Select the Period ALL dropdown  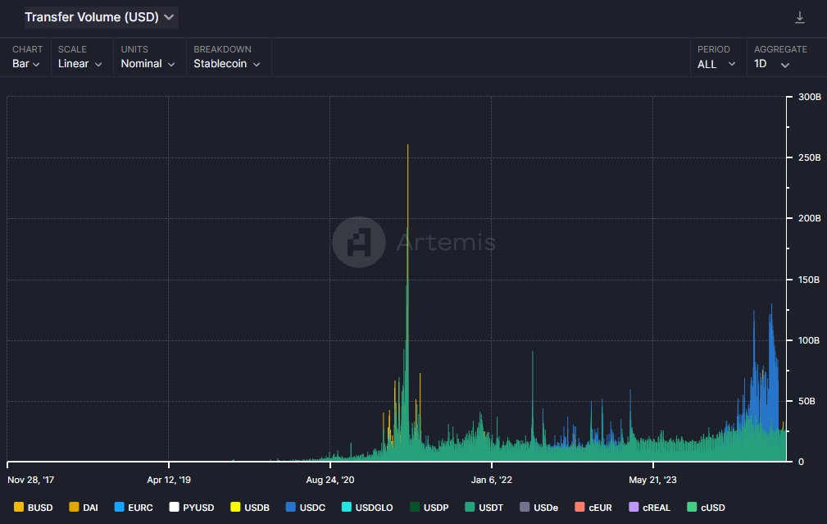(716, 64)
